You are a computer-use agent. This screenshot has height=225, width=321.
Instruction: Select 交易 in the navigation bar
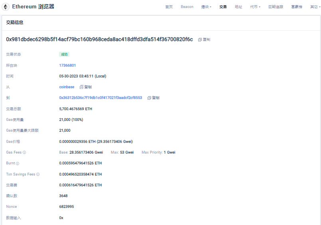(223, 7)
